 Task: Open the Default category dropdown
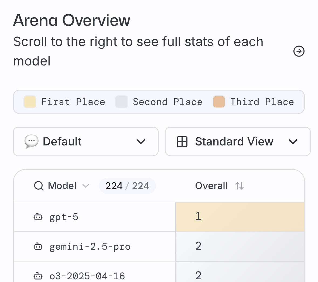(x=86, y=142)
